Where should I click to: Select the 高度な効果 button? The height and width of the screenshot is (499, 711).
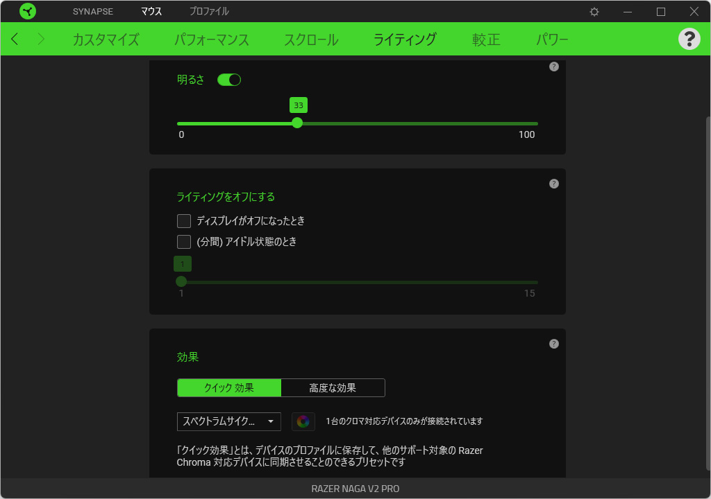333,387
